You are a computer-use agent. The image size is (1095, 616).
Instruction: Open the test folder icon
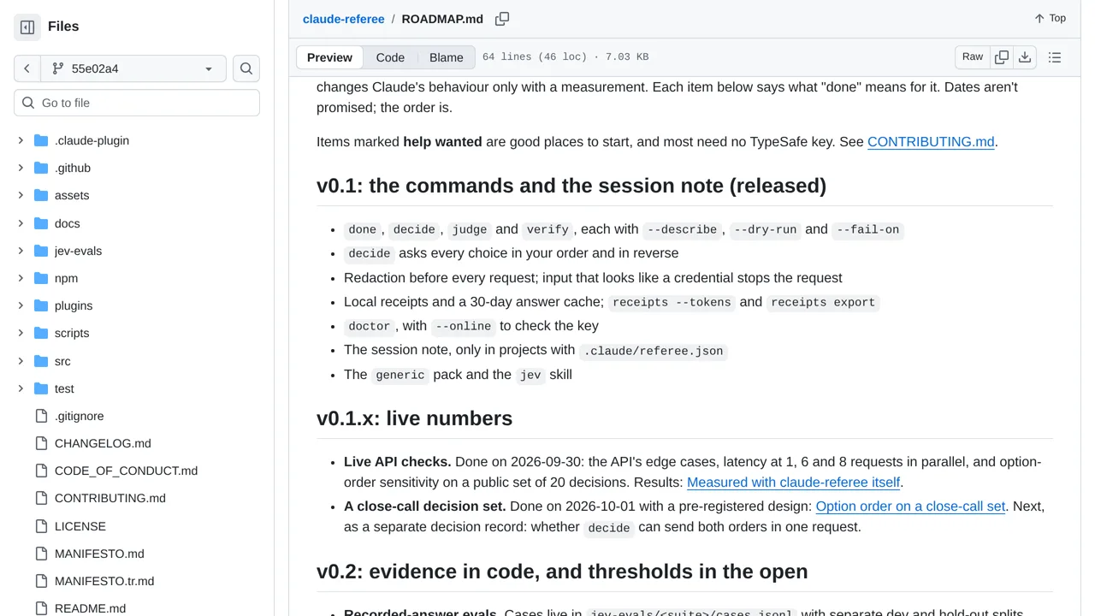point(41,388)
